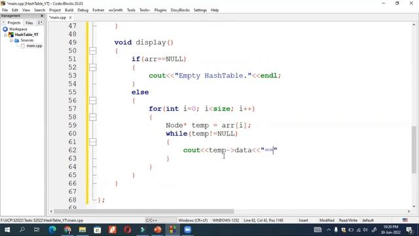Collapse the code fold at line 61

93,142
